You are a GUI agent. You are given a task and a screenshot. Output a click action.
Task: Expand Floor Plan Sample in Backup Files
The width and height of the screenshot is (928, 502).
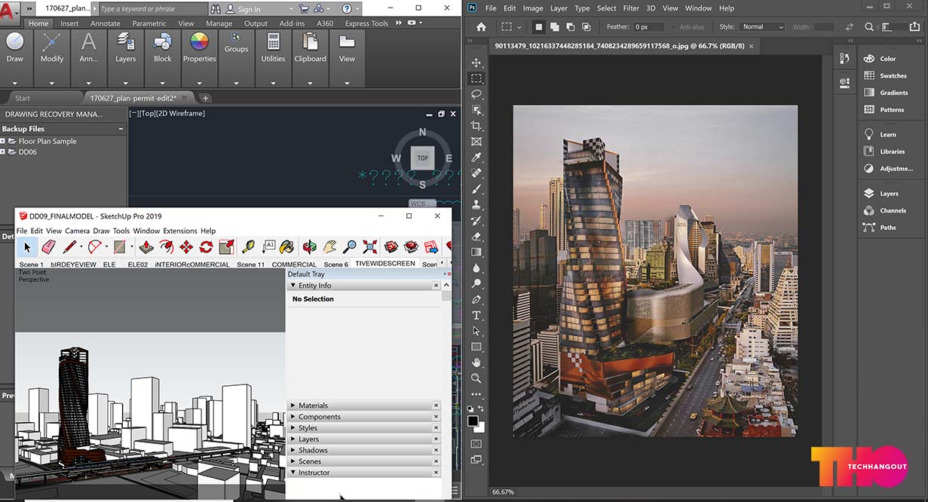(3, 141)
